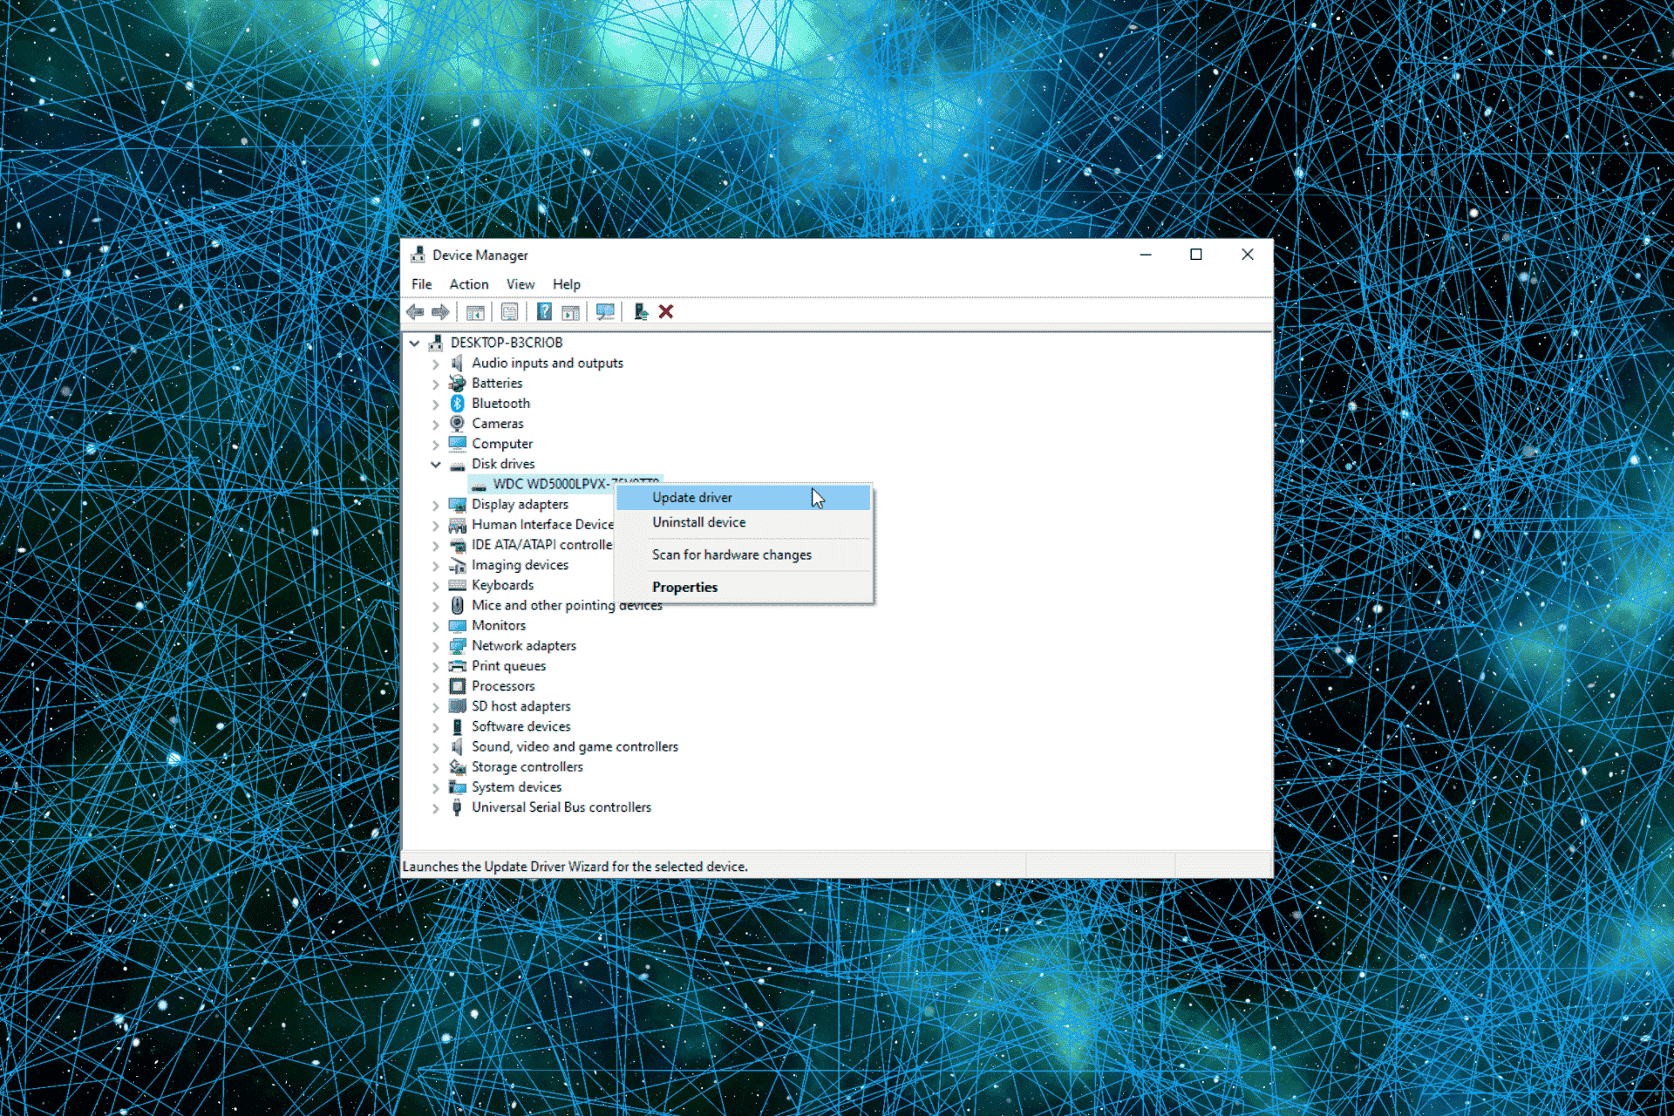This screenshot has height=1116, width=1674.
Task: Click Scan for hardware changes toolbar icon
Action: pyautogui.click(x=604, y=311)
